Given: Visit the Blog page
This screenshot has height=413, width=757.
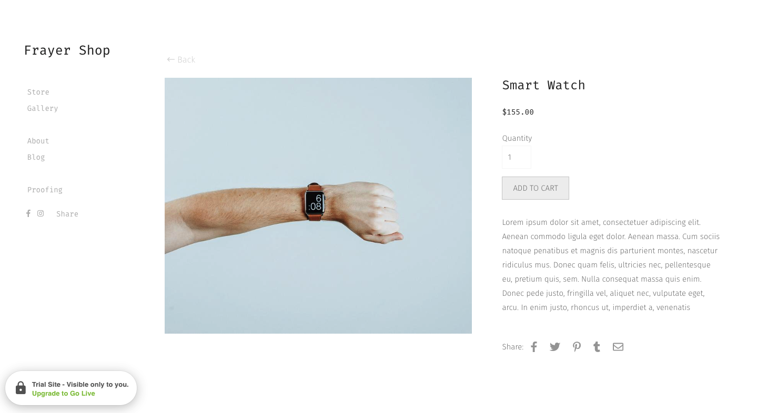Looking at the screenshot, I should pyautogui.click(x=36, y=157).
